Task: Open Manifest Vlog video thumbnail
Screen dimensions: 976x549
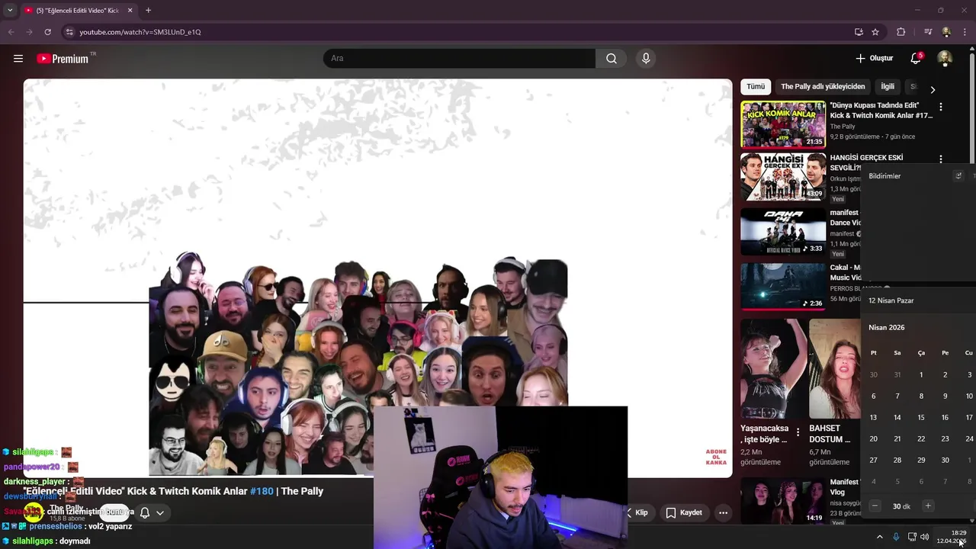Action: 783,501
